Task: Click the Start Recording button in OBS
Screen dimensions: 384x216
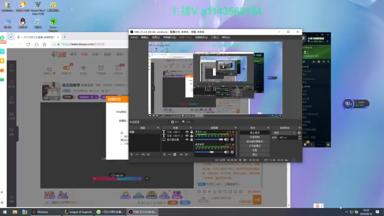Action: (255, 137)
